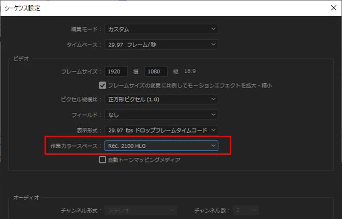
Task: Close the シーケンス設定 dialog with the X button
Action: point(334,8)
